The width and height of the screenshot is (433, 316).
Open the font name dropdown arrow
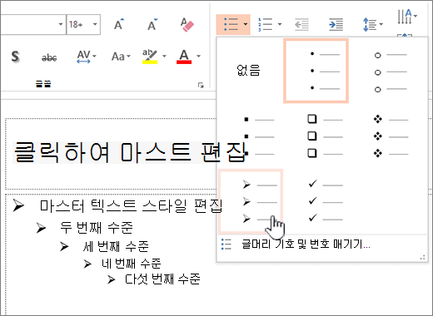(61, 24)
